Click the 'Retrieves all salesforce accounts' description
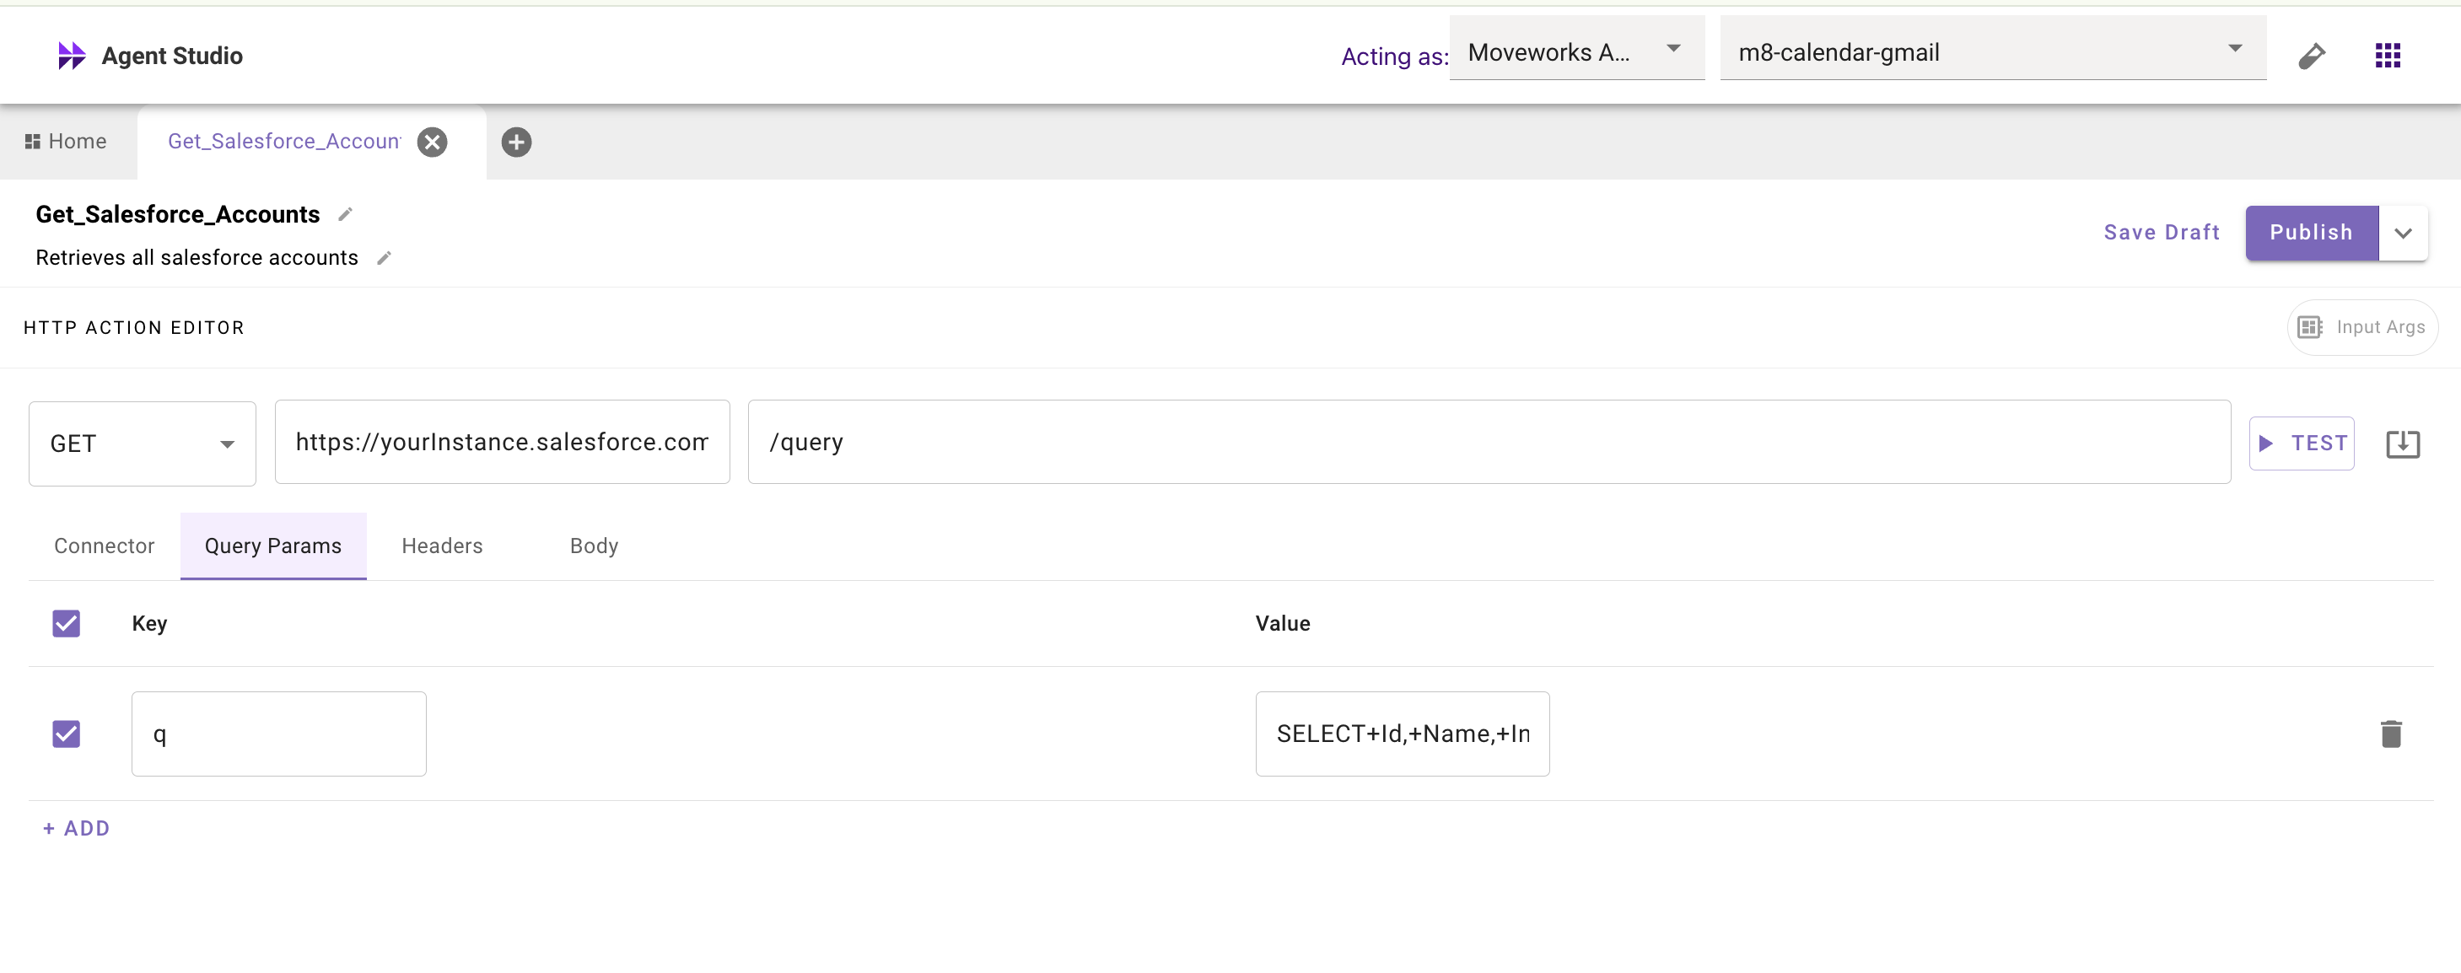2461x973 pixels. click(x=197, y=258)
